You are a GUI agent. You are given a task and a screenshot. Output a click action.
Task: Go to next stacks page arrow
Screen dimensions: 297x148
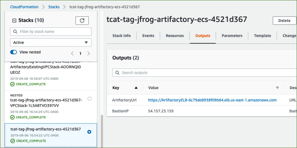click(89, 54)
